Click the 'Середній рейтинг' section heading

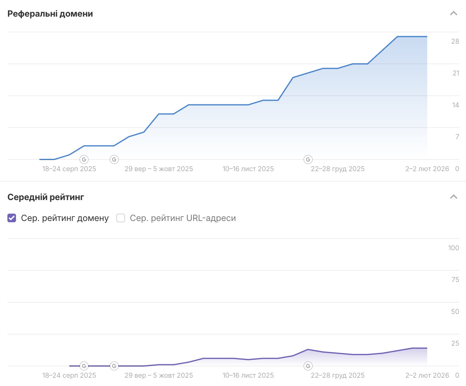pos(46,197)
